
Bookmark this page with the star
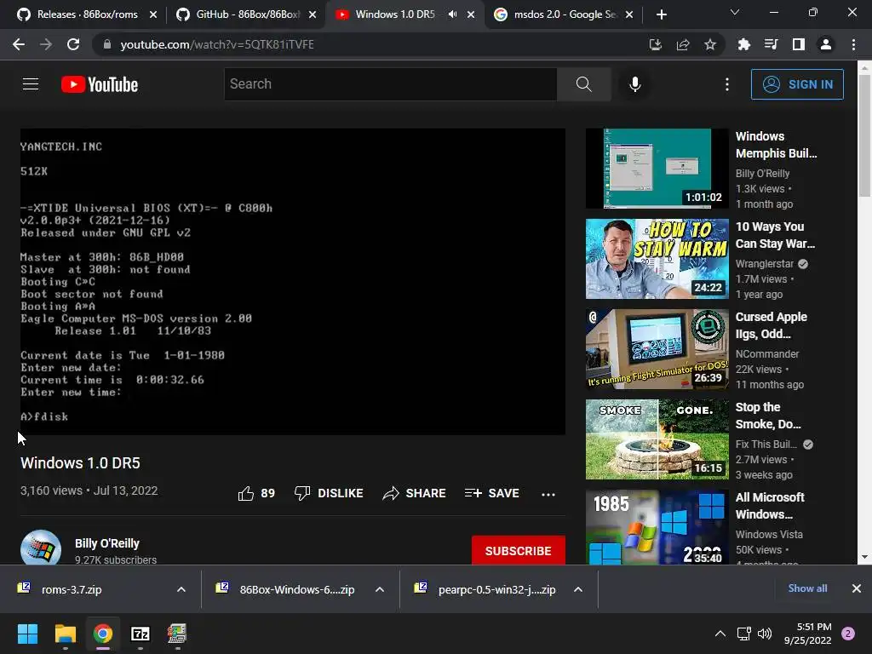[x=710, y=44]
